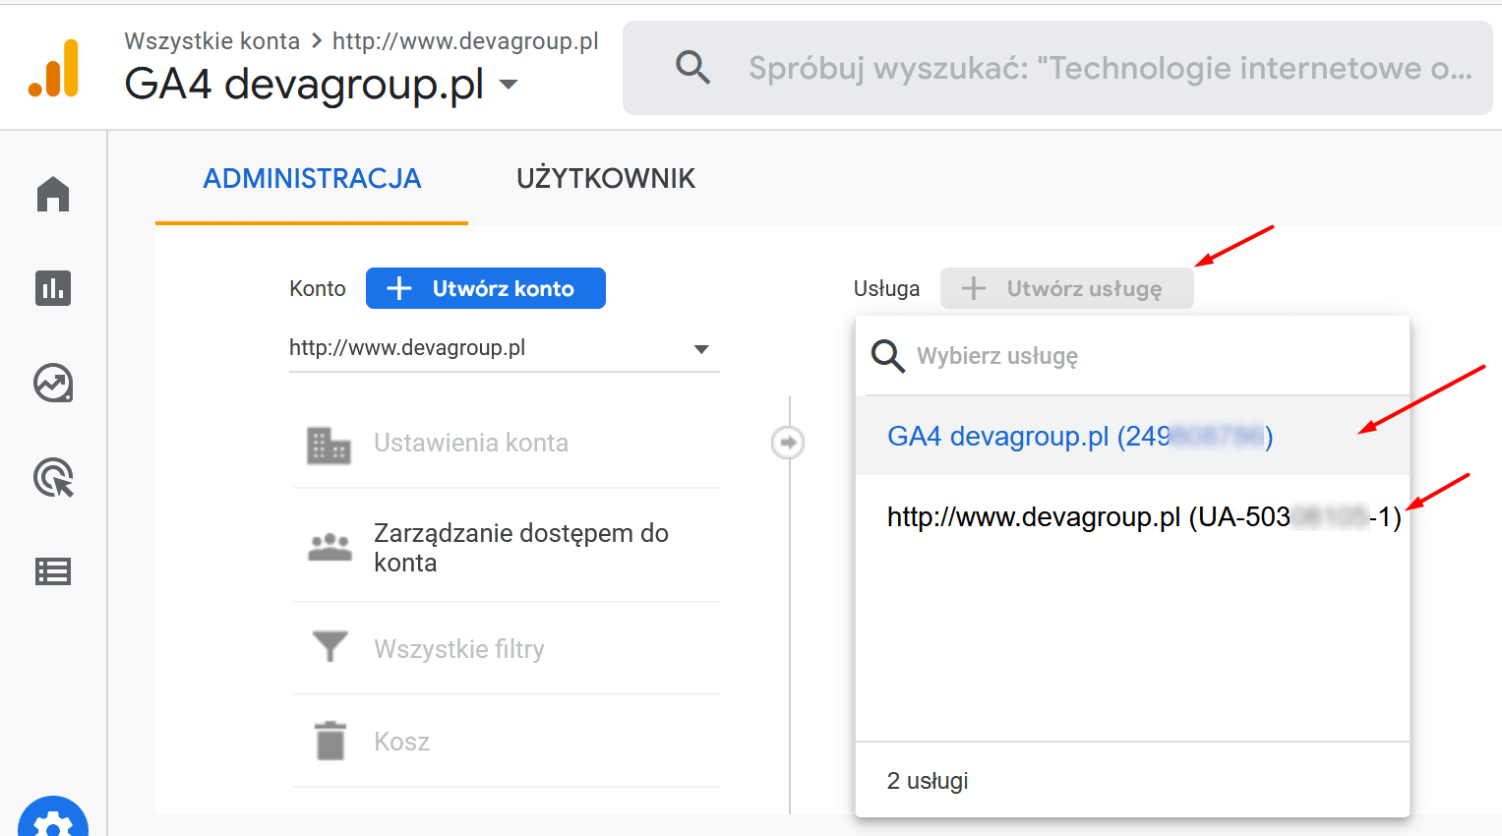Screen dimensions: 1502x836
Task: Open the Configure table icon in sidebar
Action: (x=53, y=571)
